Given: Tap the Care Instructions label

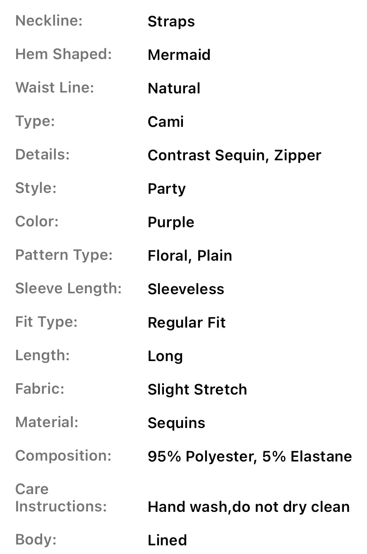Looking at the screenshot, I should pyautogui.click(x=61, y=498).
